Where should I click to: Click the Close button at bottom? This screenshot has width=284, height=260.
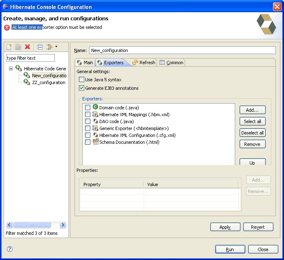[263, 249]
